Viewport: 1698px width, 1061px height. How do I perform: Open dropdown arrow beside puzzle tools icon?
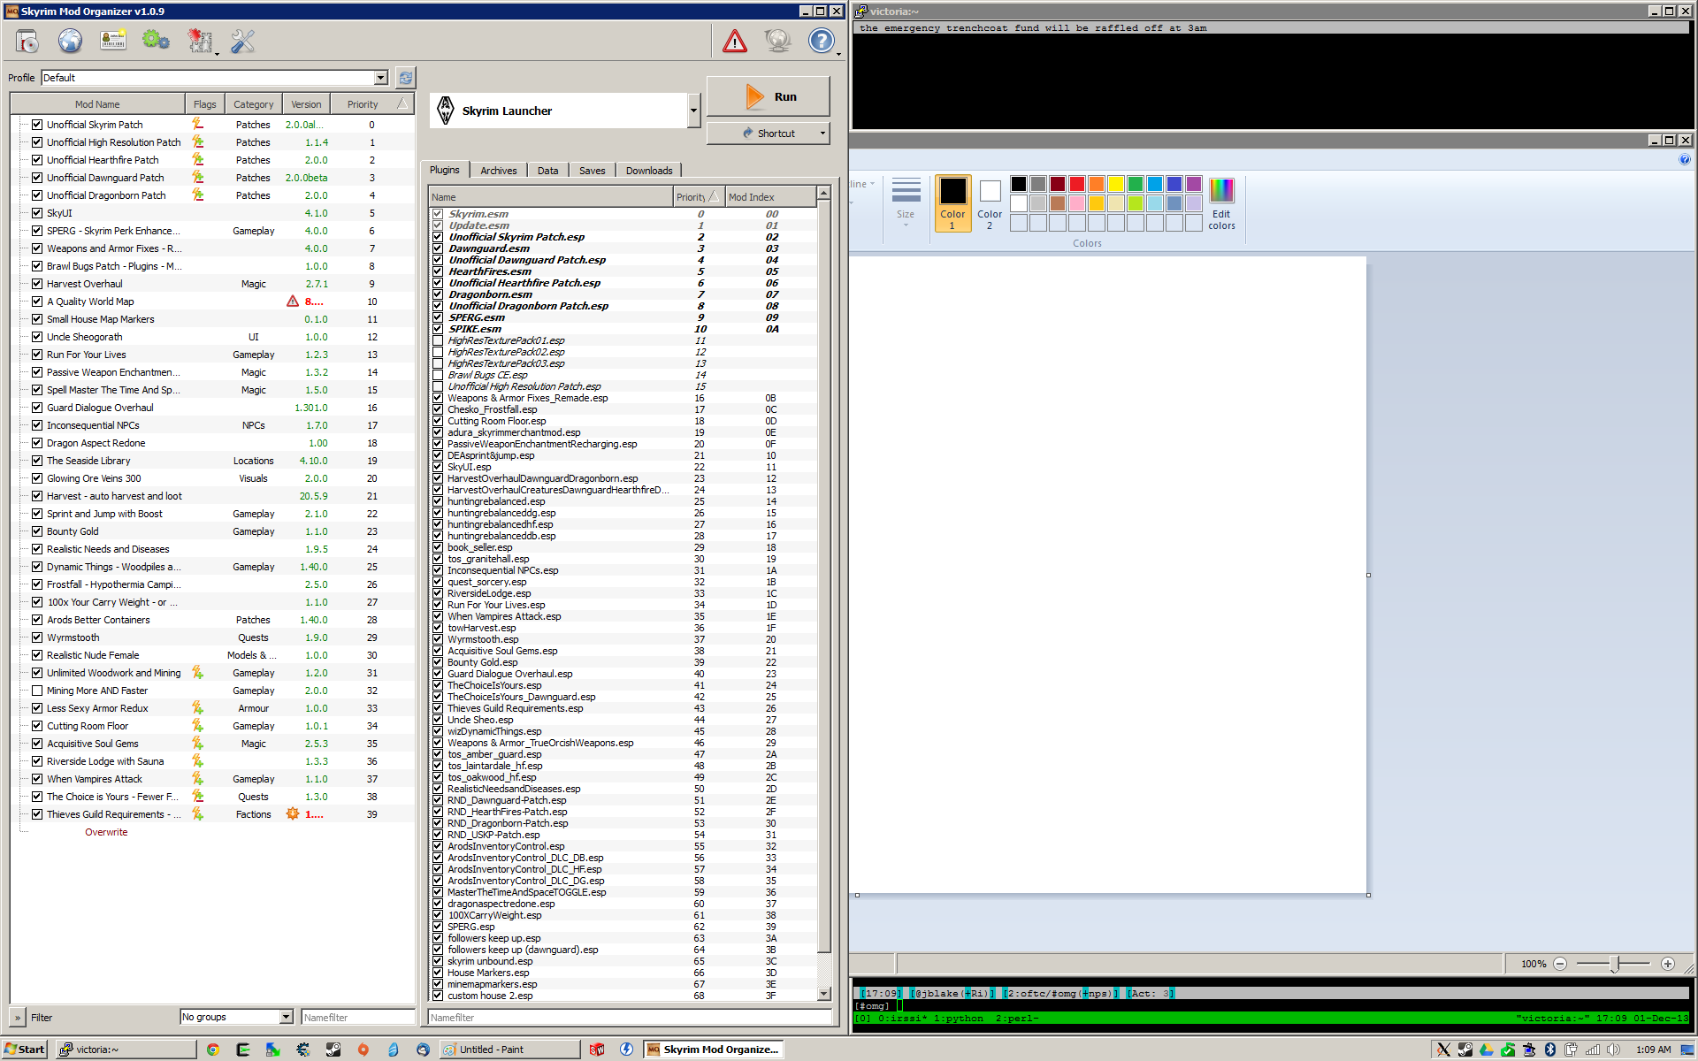click(218, 53)
